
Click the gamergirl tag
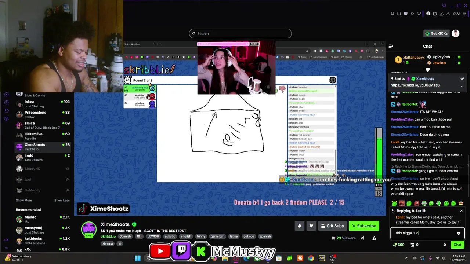click(x=218, y=236)
